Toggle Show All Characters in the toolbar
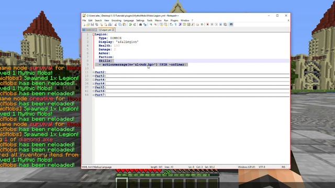Viewport: 335px width, 188px height. coord(175,25)
